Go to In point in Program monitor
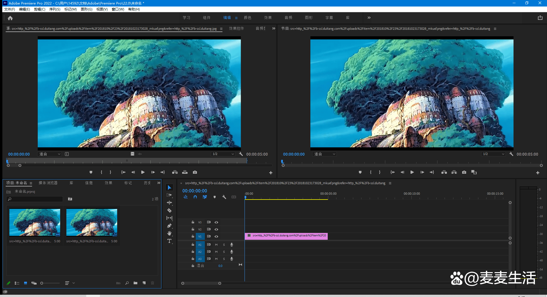The height and width of the screenshot is (297, 547). [392, 172]
